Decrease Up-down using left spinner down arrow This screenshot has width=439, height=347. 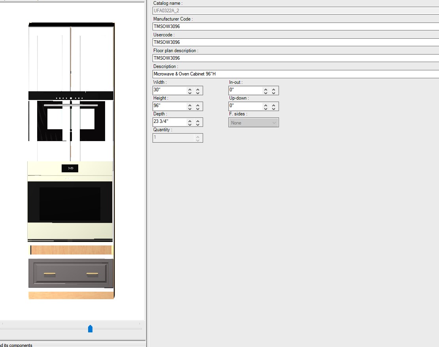266,109
